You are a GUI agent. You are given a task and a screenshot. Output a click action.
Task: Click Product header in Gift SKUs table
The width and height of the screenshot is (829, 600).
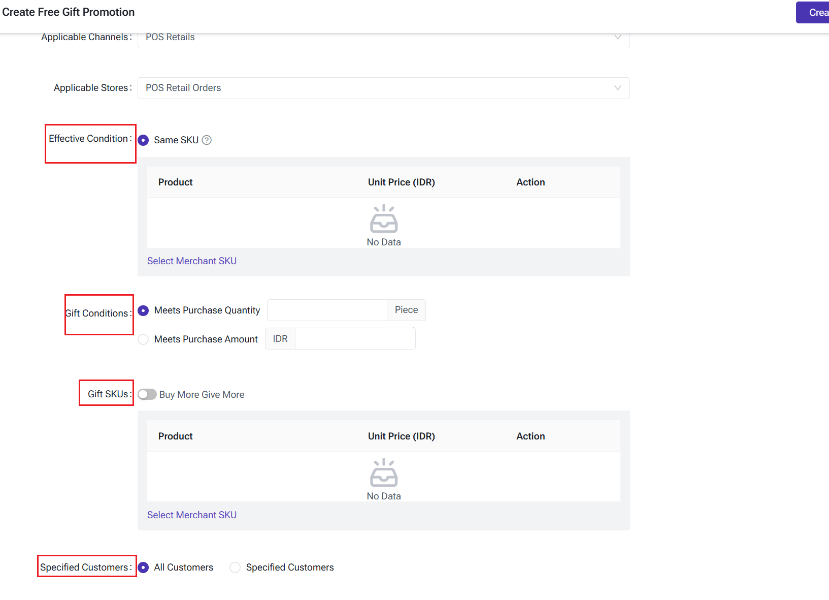175,436
